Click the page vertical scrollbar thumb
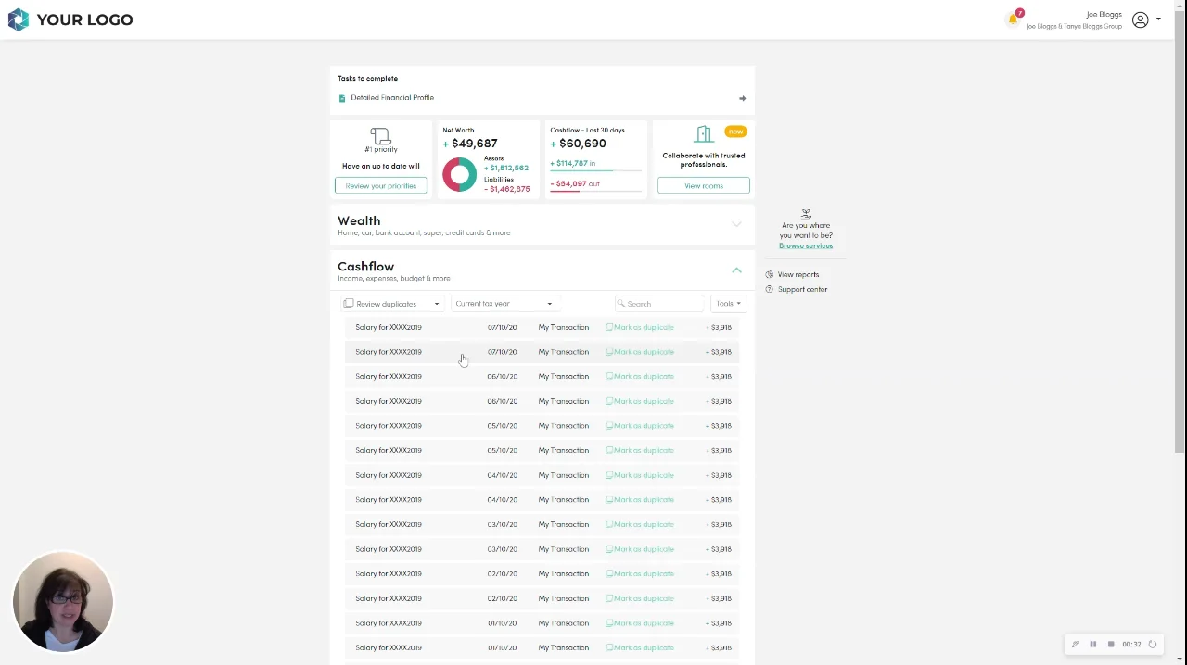Viewport: 1187px width, 665px height. point(1180,232)
